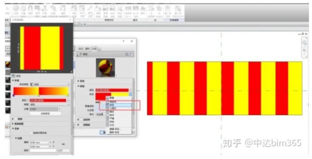Click the material sphere preview thumbnail
The width and height of the screenshot is (312, 159).
[105, 67]
